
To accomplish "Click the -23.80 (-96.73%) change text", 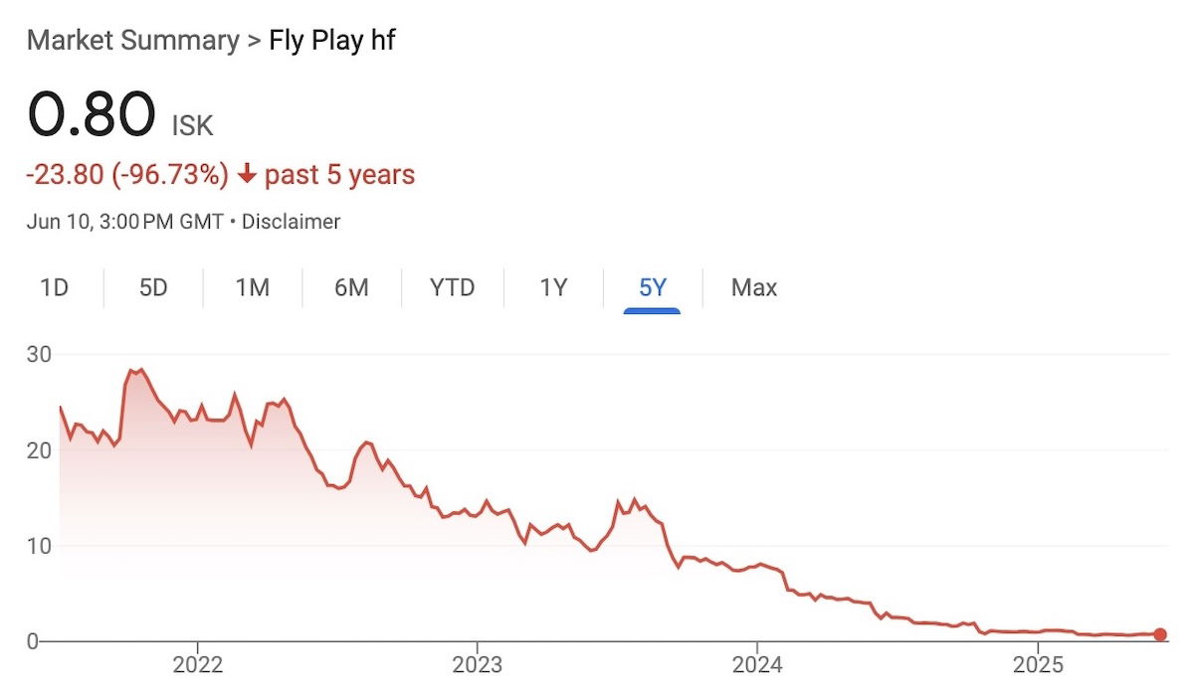I will [127, 176].
